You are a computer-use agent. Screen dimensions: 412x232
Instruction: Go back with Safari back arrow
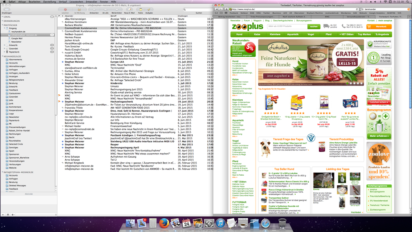click(x=217, y=9)
